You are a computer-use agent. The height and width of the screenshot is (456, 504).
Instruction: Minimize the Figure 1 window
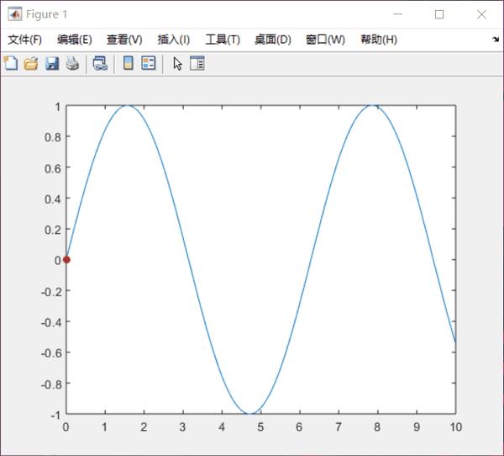click(397, 14)
